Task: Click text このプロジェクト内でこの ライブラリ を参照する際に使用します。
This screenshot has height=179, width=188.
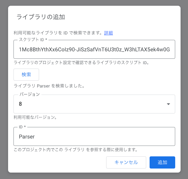Action: click(75, 150)
